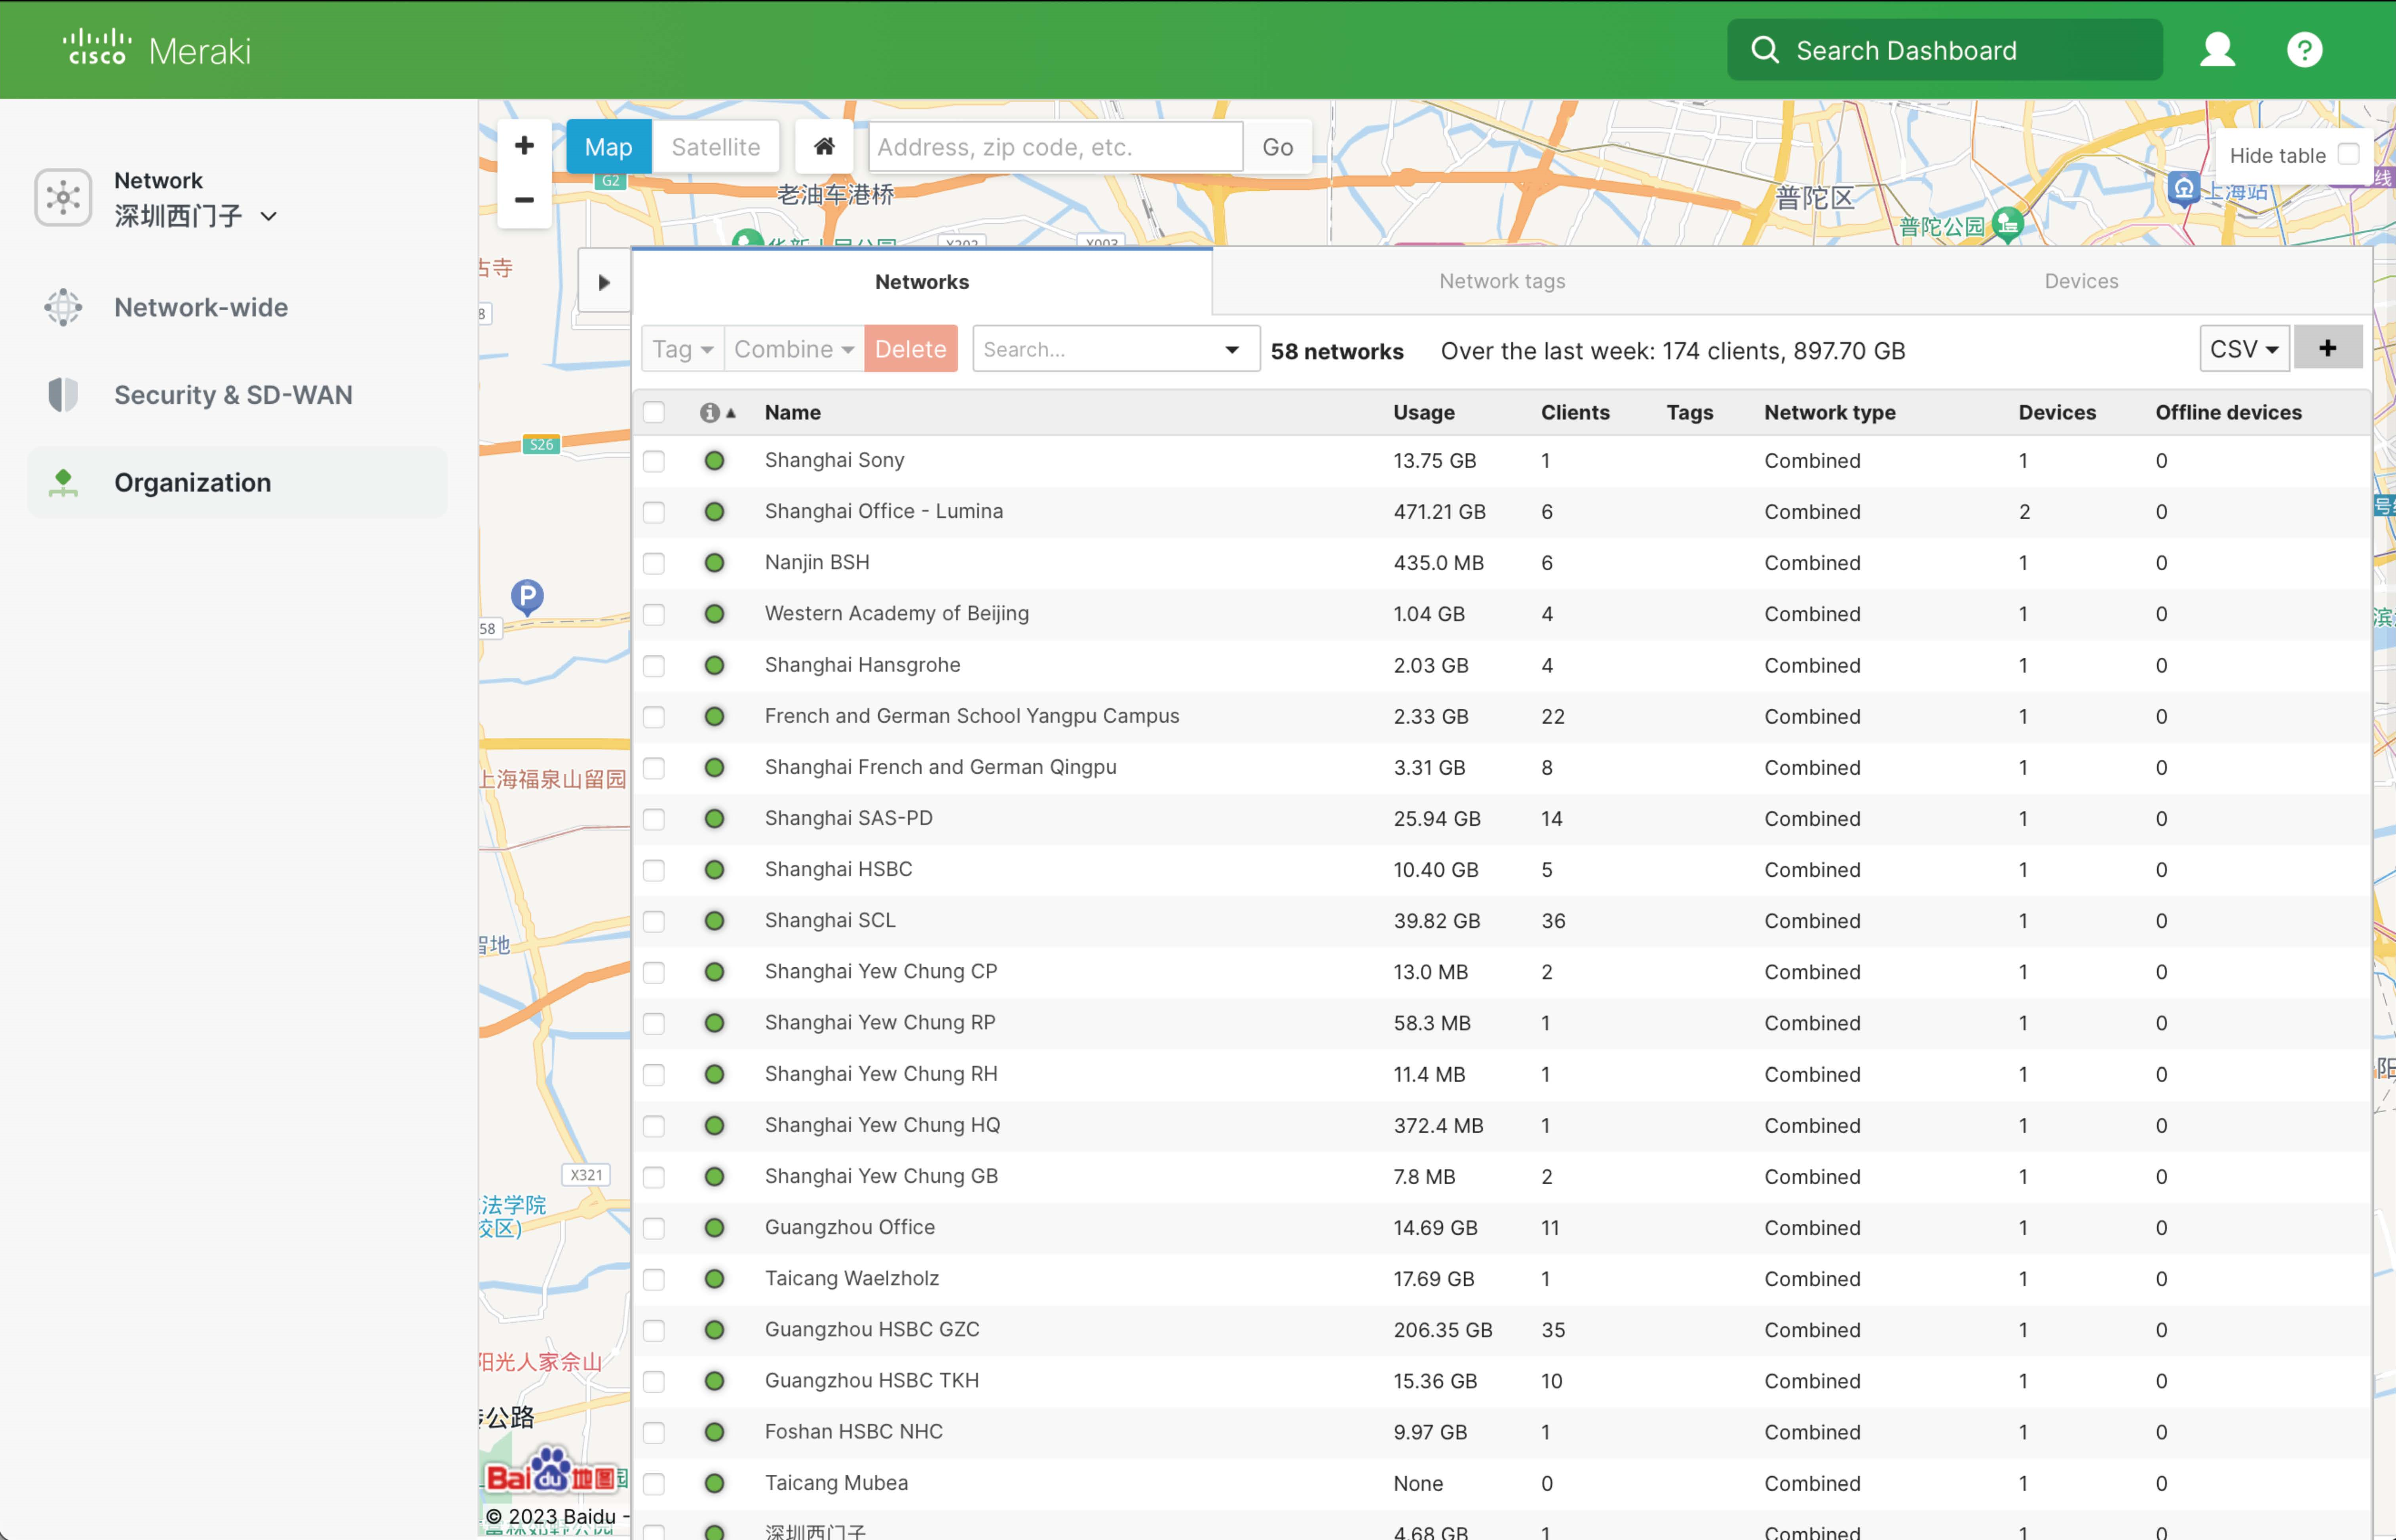Check the Shanghai Yew Chung HQ checkbox
This screenshot has width=2396, height=1540.
click(654, 1126)
